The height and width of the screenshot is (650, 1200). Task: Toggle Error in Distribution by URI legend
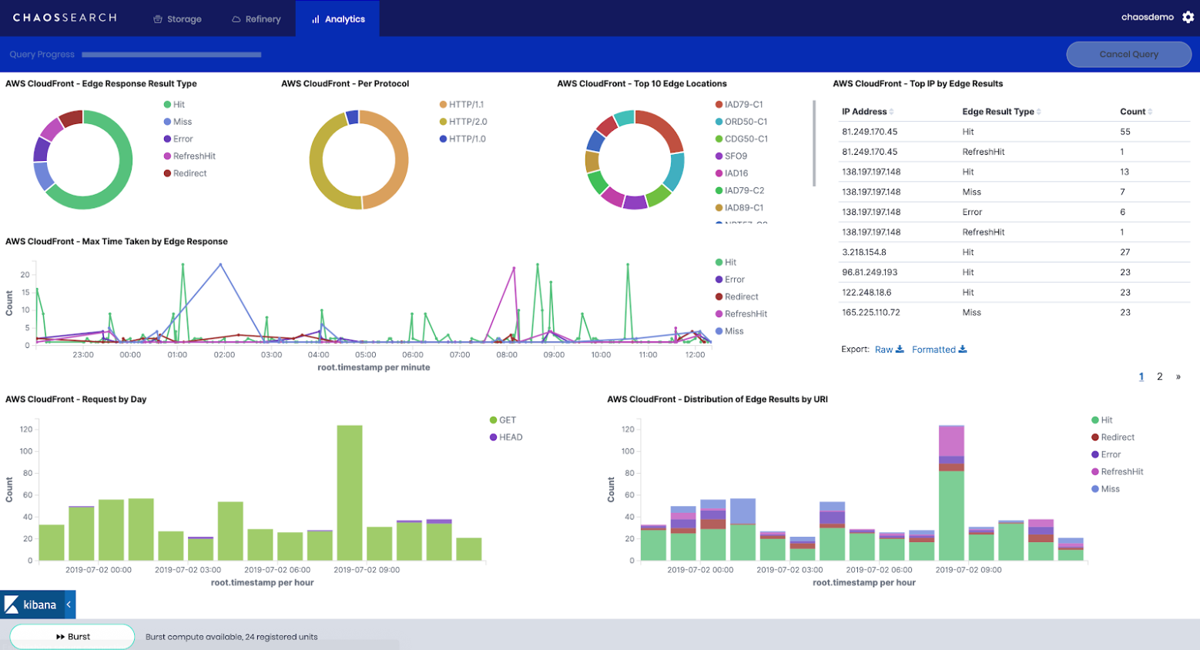click(1106, 455)
